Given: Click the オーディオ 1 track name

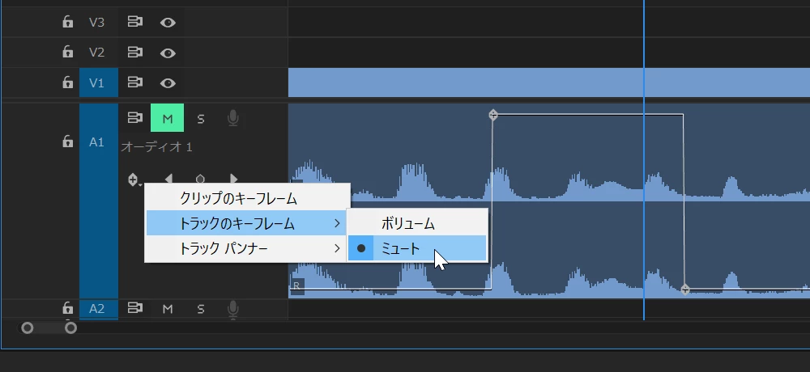Looking at the screenshot, I should 156,147.
